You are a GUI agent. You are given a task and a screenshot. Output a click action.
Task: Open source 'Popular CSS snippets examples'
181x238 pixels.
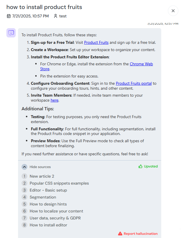(59, 183)
